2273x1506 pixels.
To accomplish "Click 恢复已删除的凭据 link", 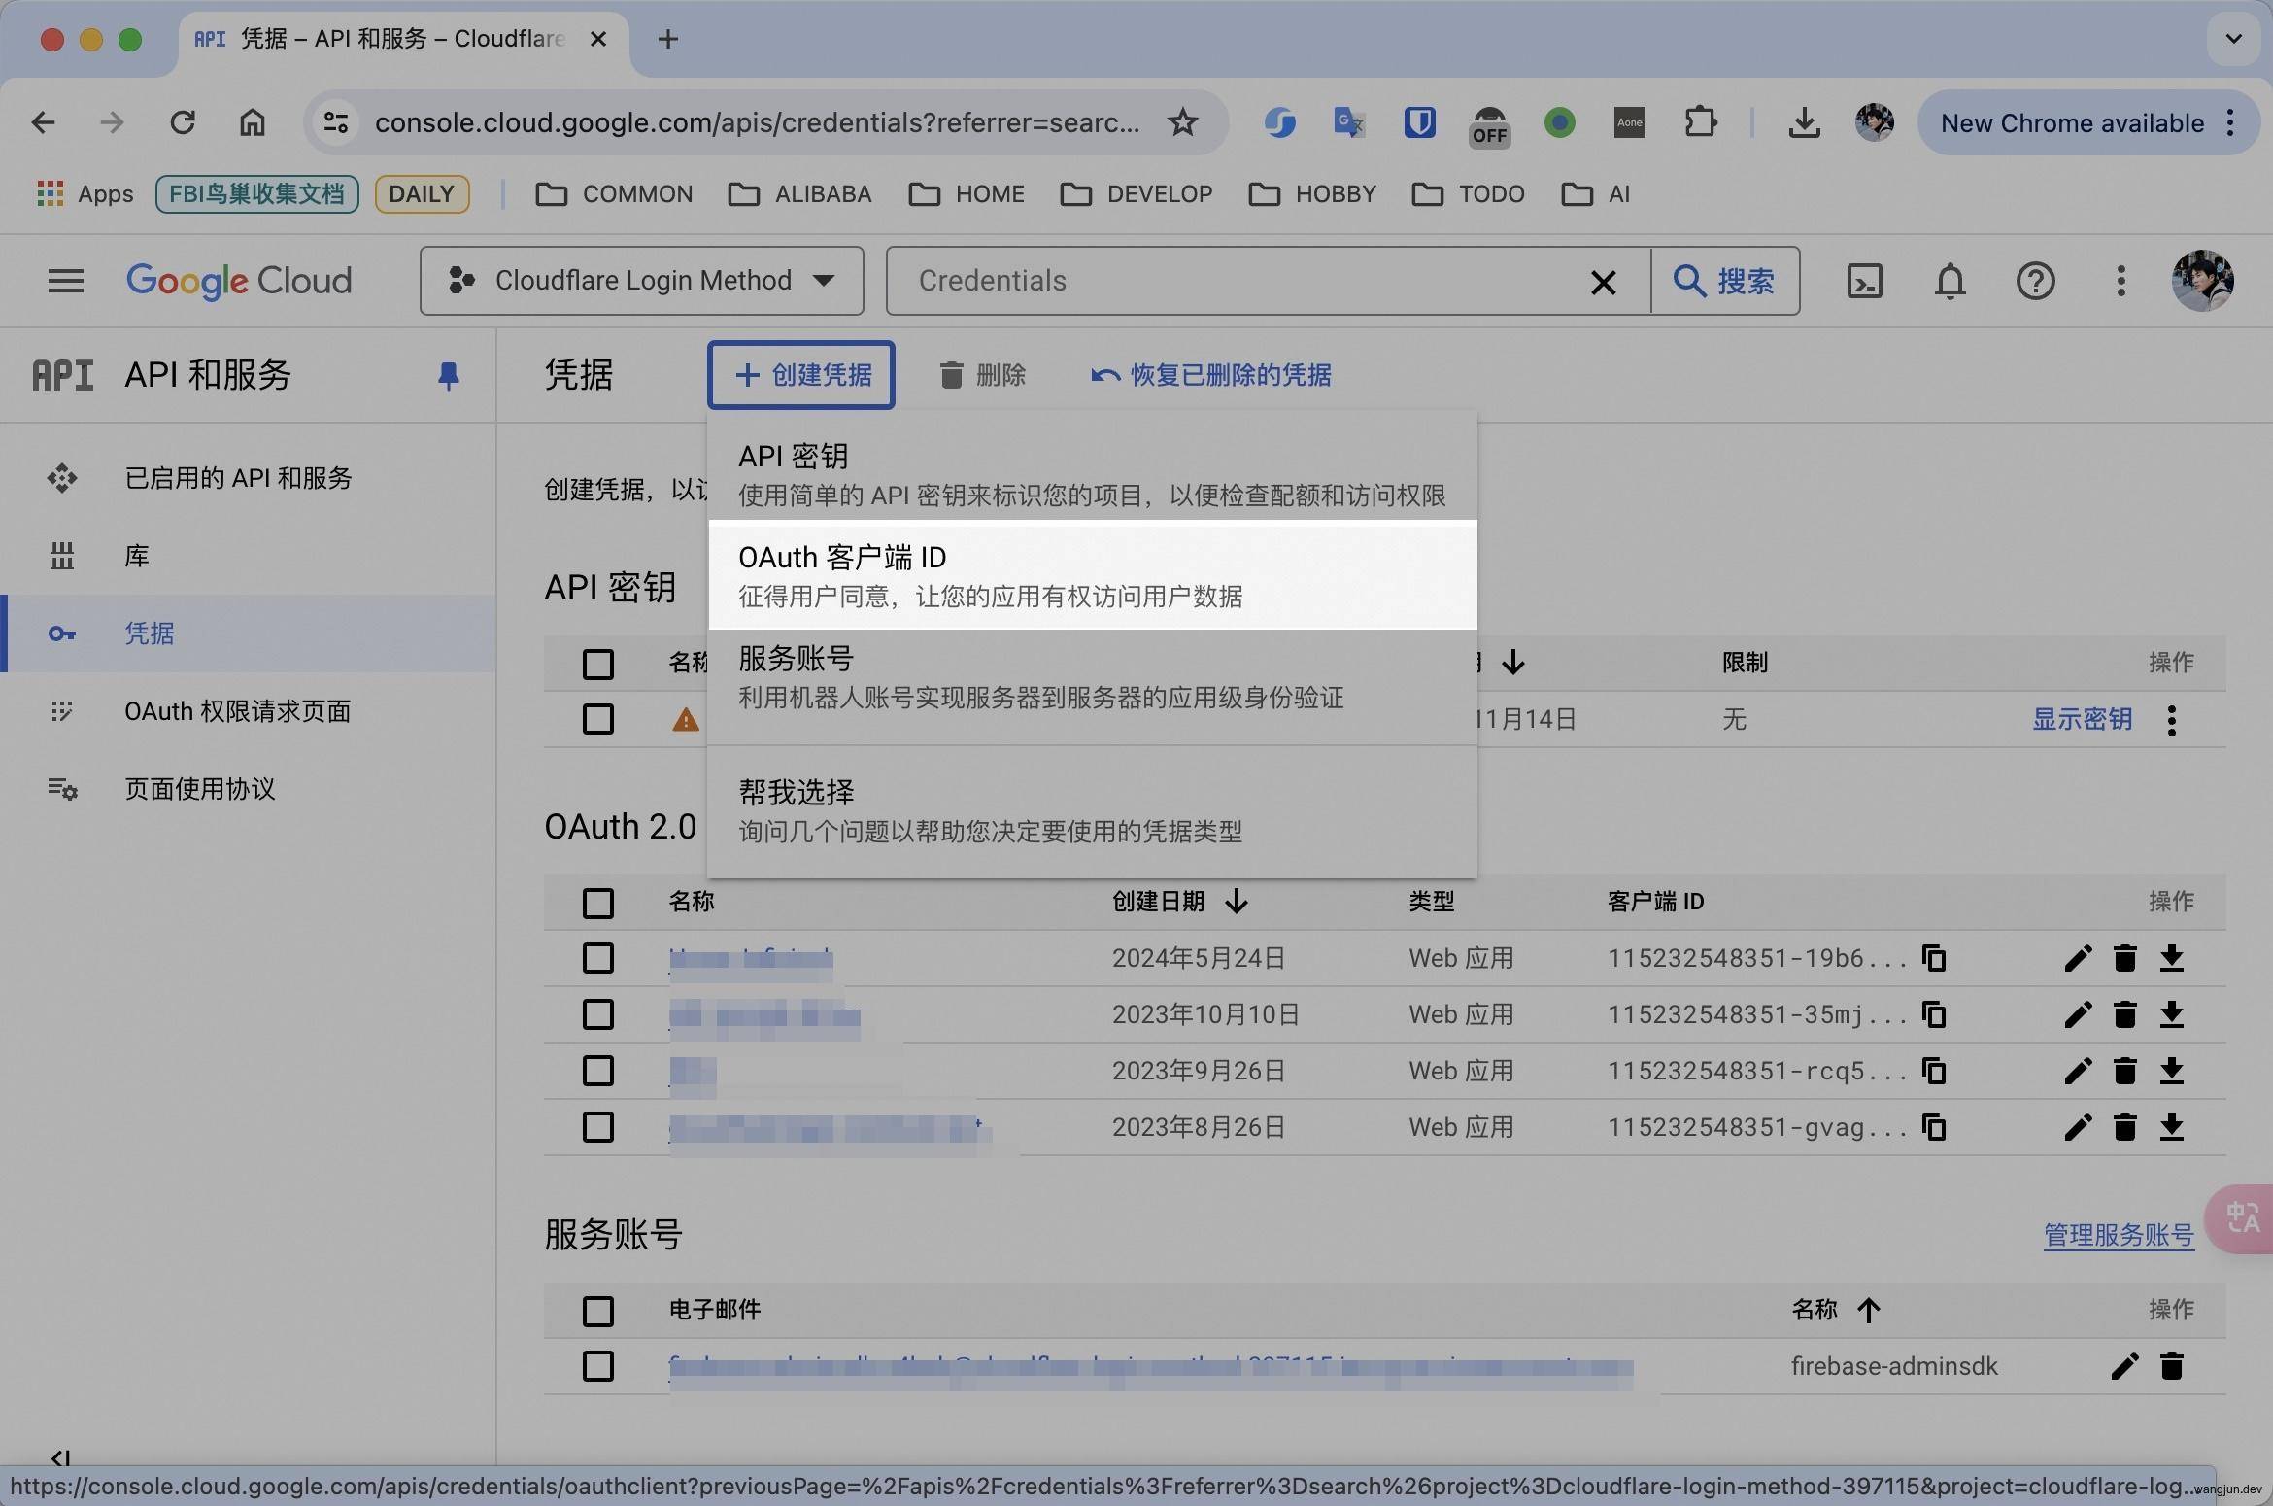I will [1210, 375].
